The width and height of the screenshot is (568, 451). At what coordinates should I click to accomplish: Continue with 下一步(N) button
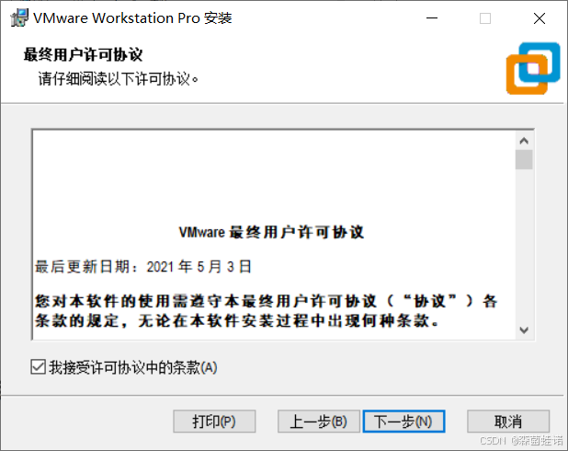click(403, 422)
